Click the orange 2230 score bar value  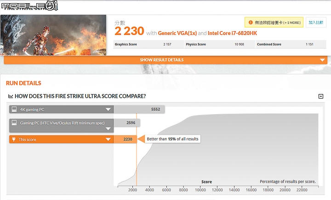coord(128,139)
